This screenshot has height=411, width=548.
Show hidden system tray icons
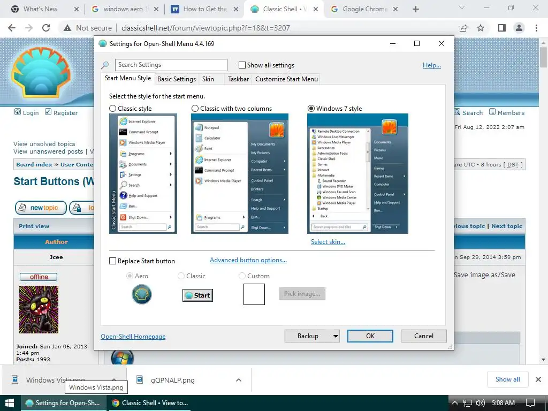click(454, 403)
